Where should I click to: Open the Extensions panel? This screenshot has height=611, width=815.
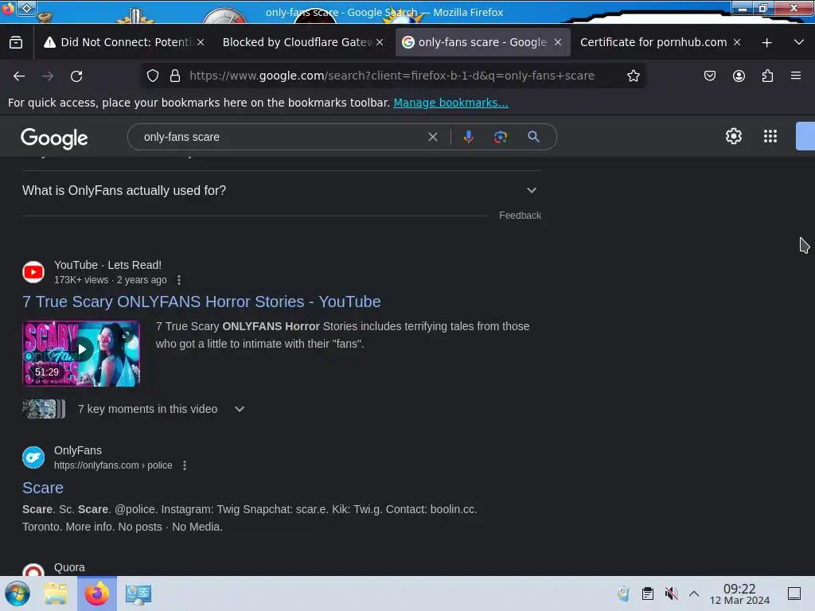767,76
